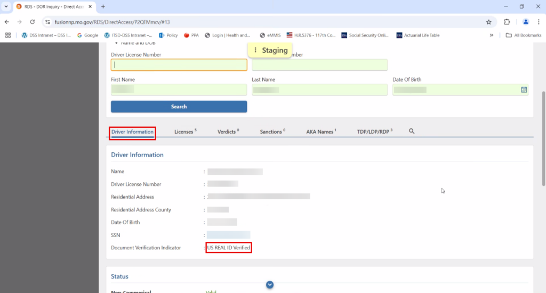
Task: Click the Residential Address County label
Action: [141, 210]
